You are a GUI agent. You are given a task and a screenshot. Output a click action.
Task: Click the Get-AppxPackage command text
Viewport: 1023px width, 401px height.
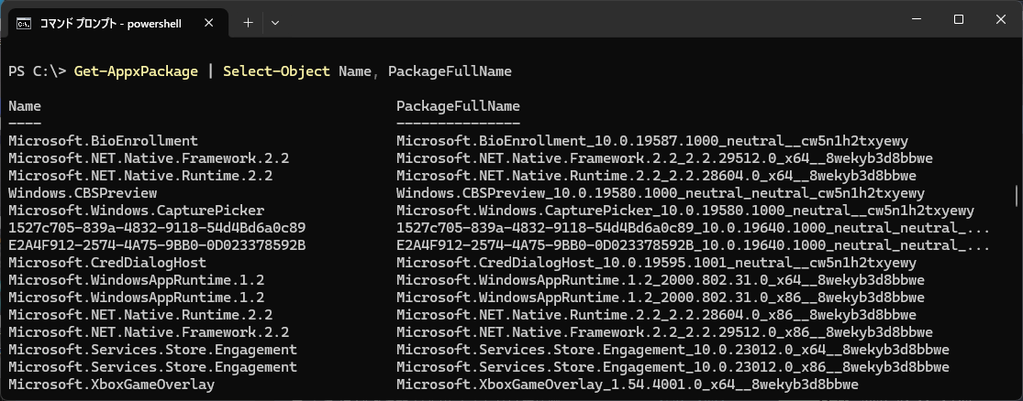coord(137,71)
